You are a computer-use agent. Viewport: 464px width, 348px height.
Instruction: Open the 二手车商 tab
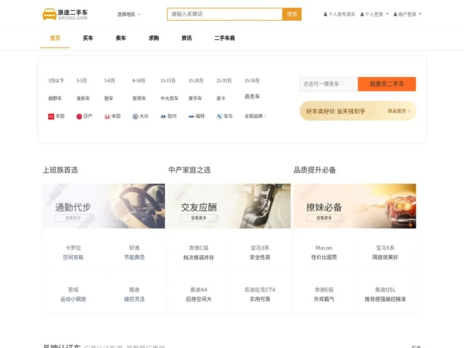click(x=225, y=38)
